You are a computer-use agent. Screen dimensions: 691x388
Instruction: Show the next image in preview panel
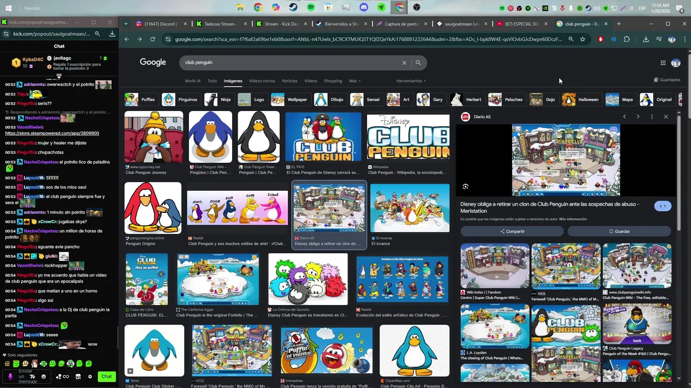pyautogui.click(x=638, y=116)
